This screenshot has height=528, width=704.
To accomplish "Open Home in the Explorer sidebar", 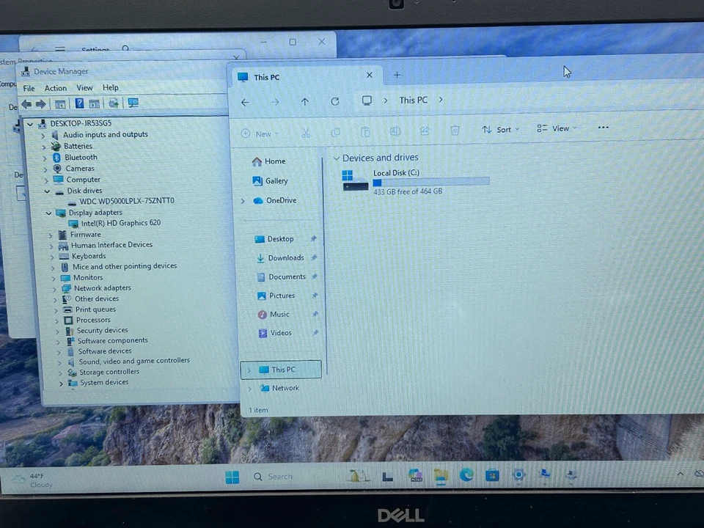I will [268, 161].
